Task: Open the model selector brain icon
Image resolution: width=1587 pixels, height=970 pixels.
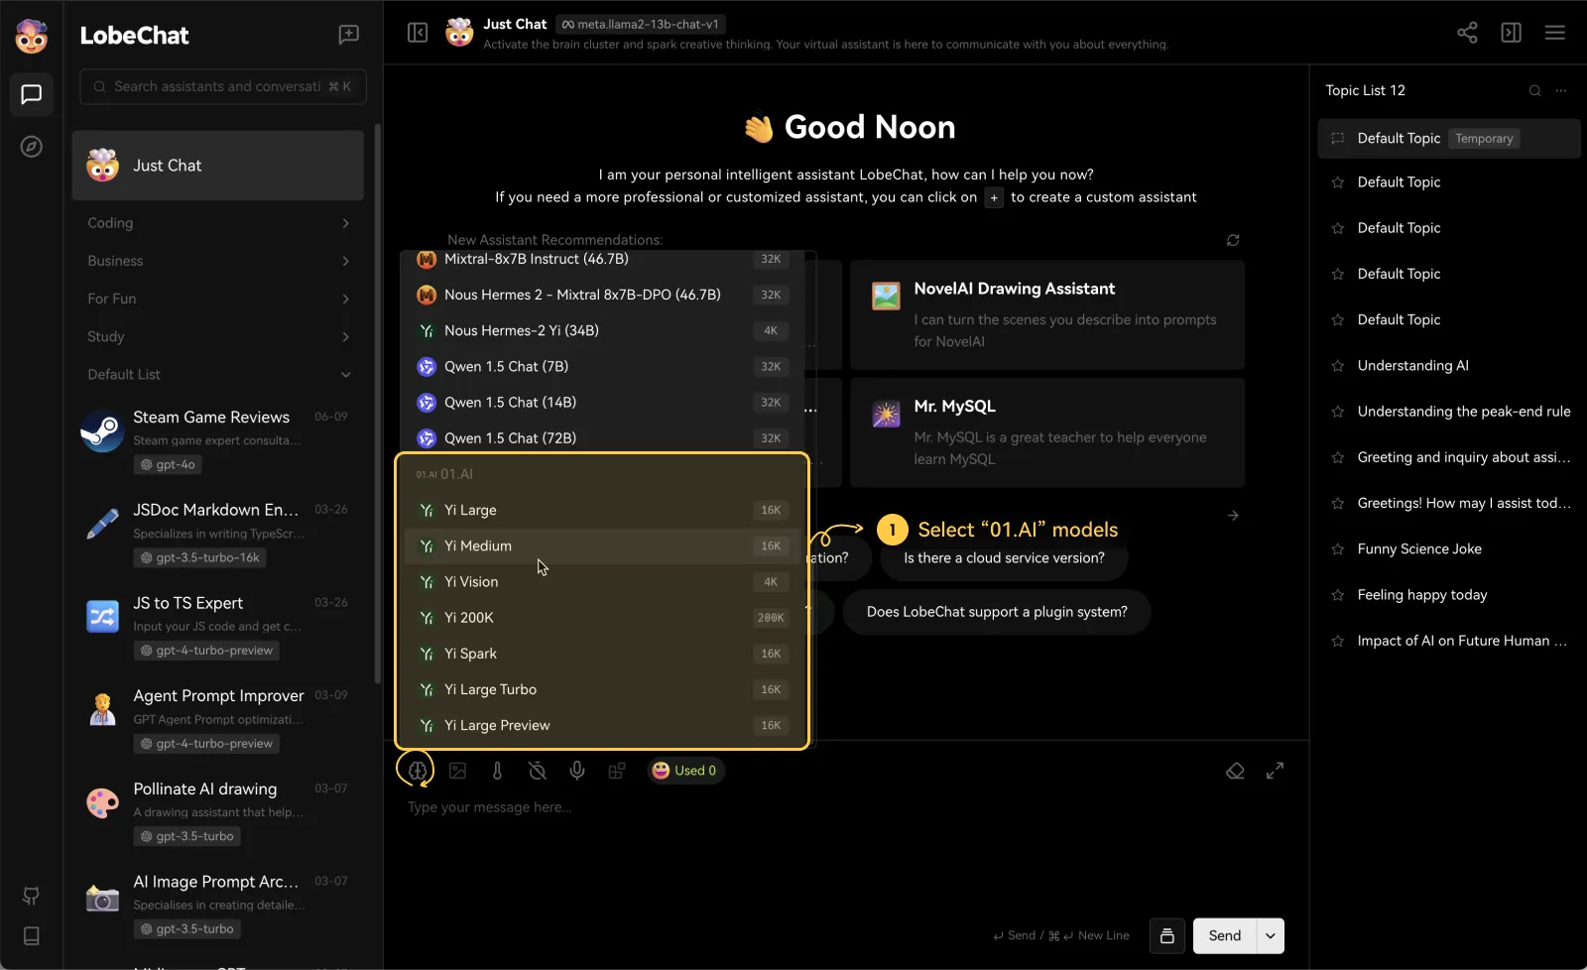Action: [x=416, y=771]
